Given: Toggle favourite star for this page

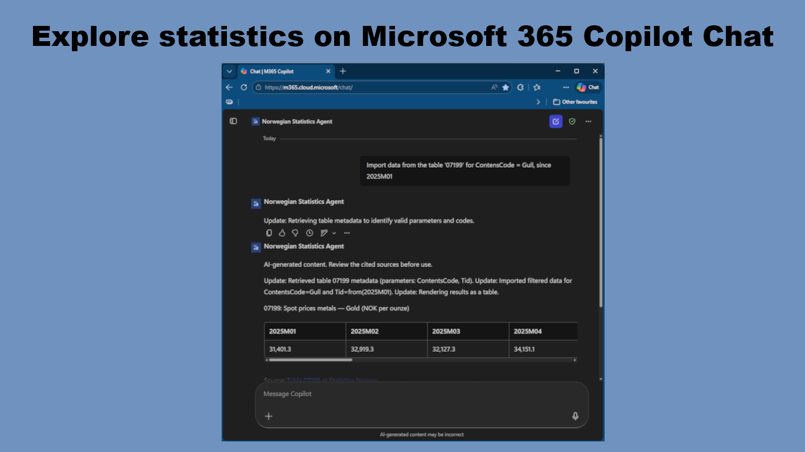Looking at the screenshot, I should click(506, 87).
